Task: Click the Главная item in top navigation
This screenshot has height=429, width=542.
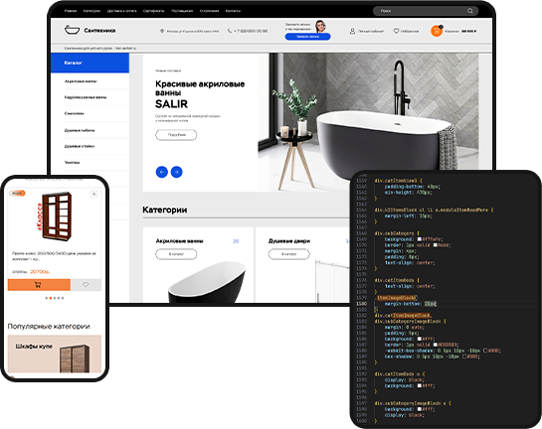Action: 71,11
